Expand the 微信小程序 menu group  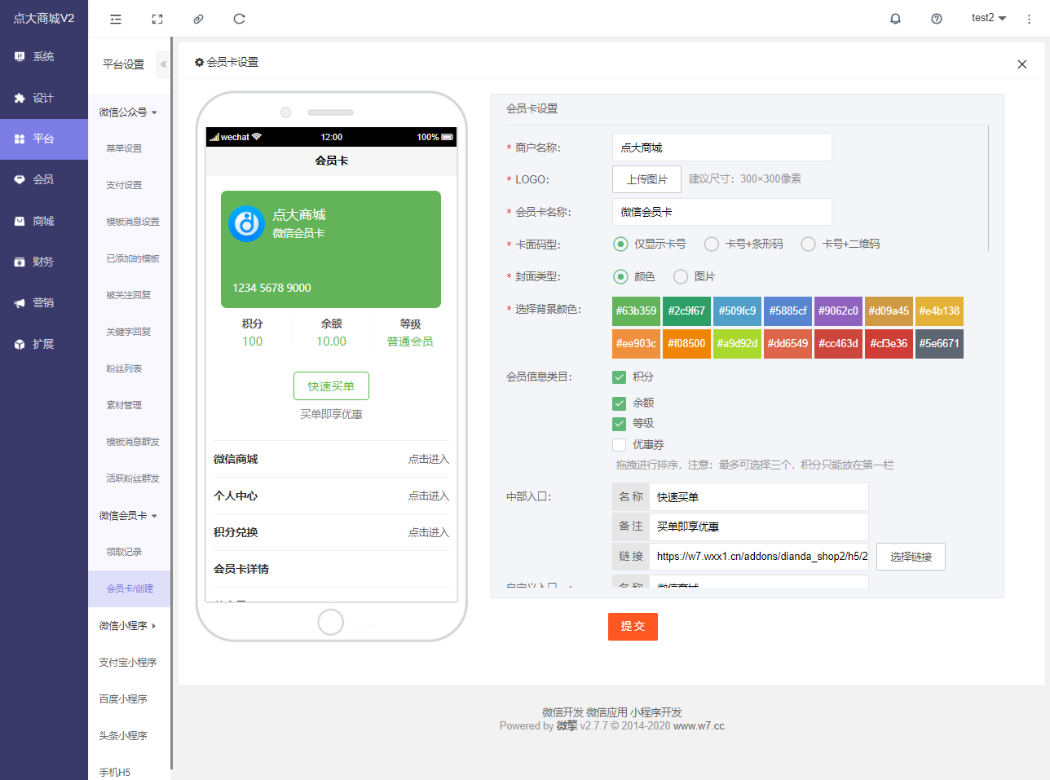pos(129,625)
